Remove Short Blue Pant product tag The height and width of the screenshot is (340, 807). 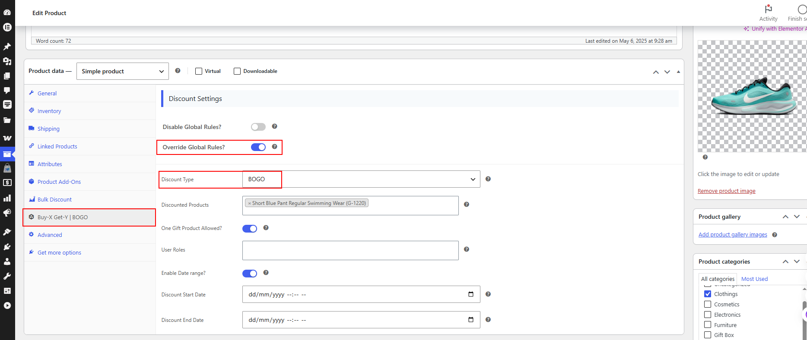(x=249, y=203)
